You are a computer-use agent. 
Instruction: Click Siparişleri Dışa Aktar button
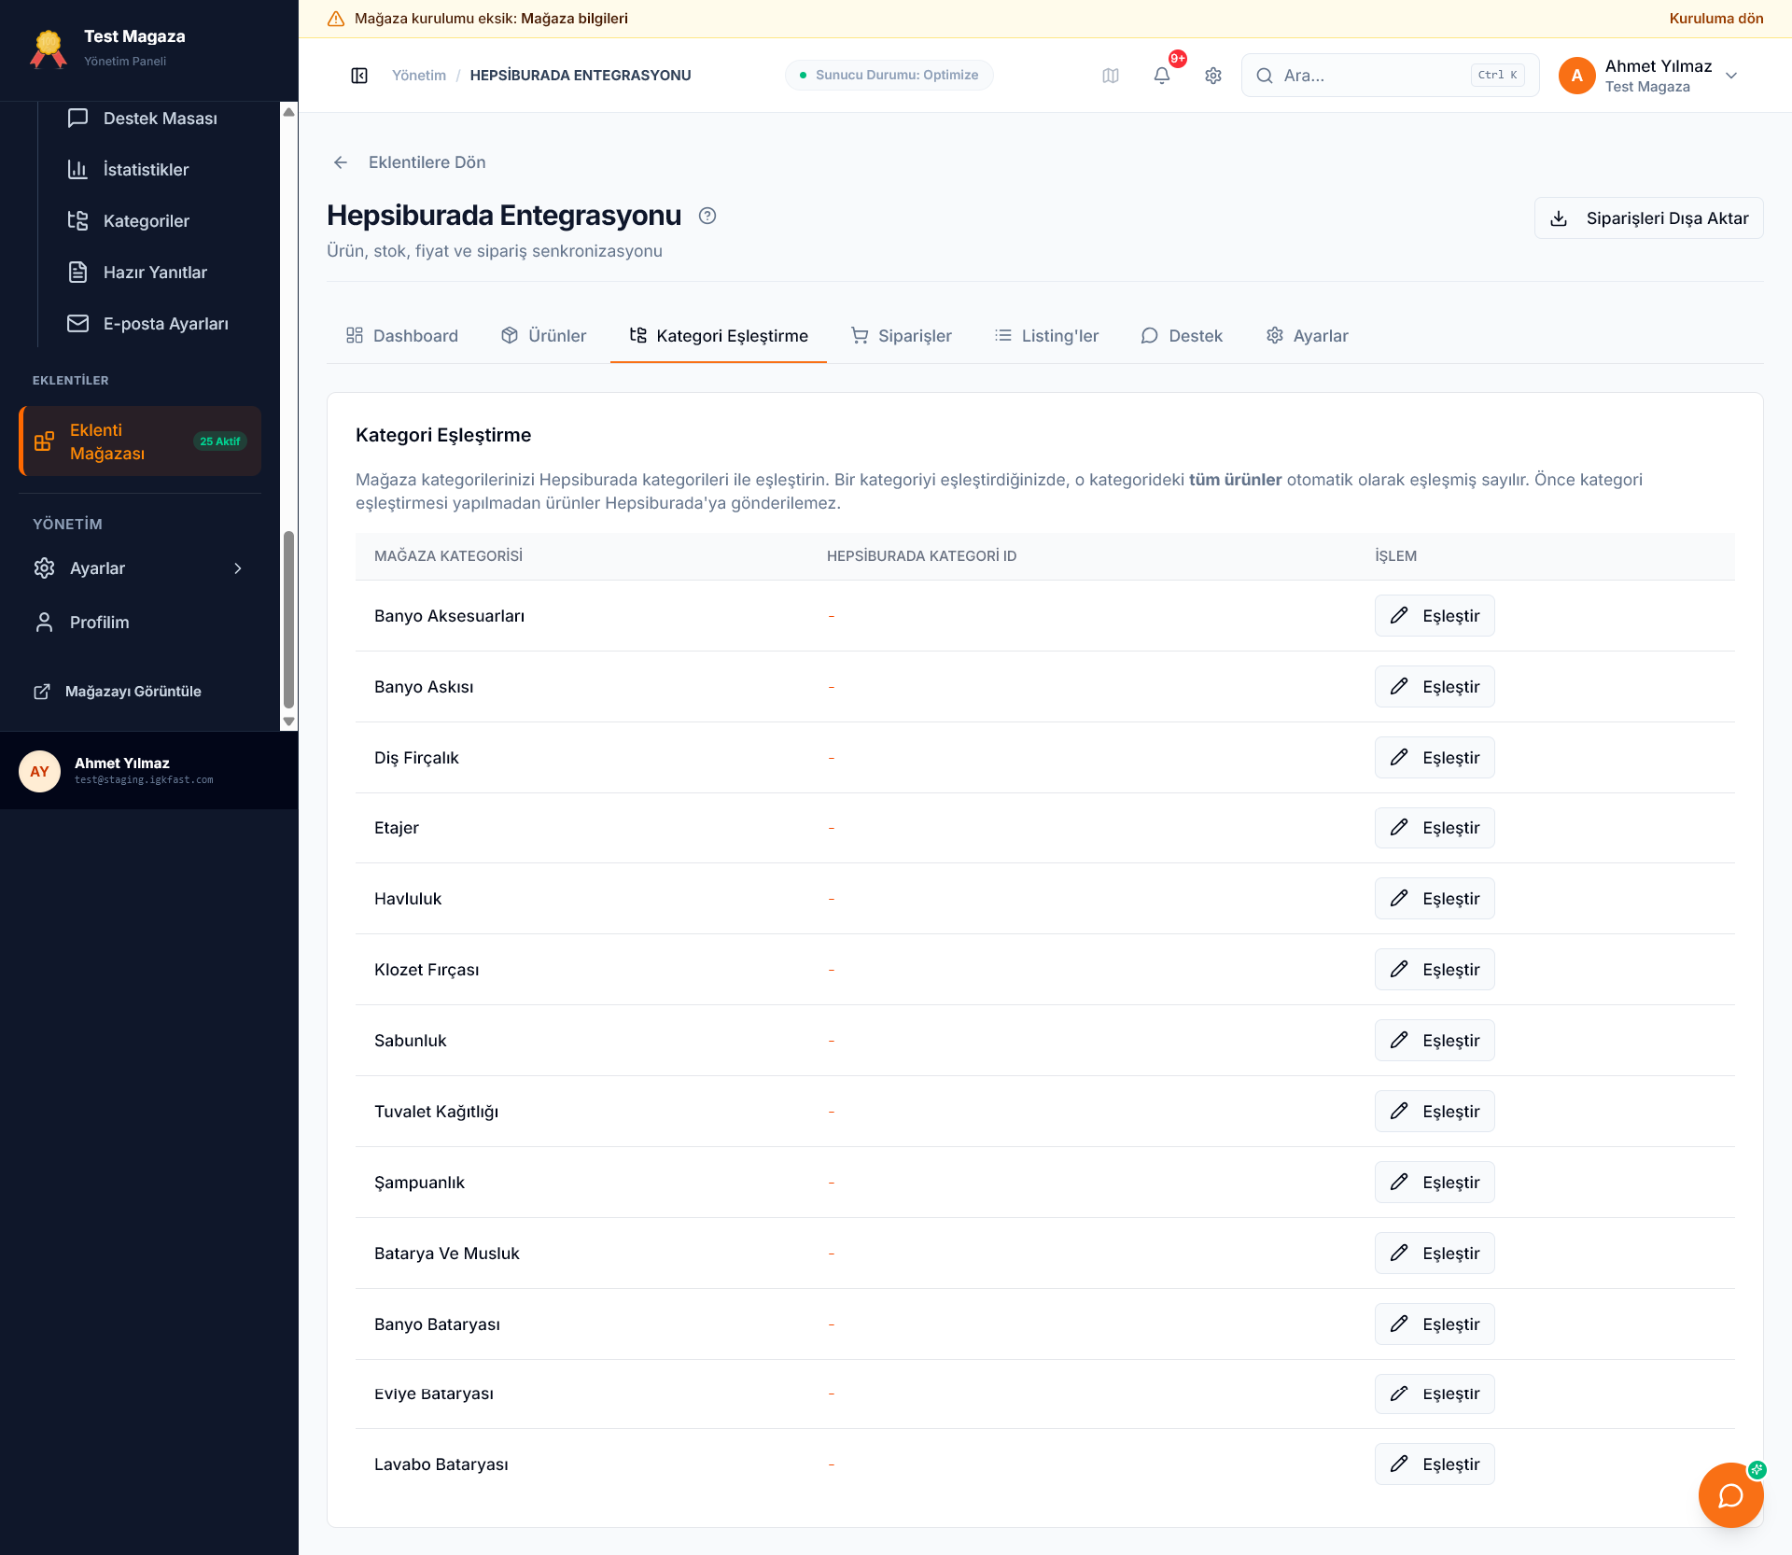(x=1649, y=218)
